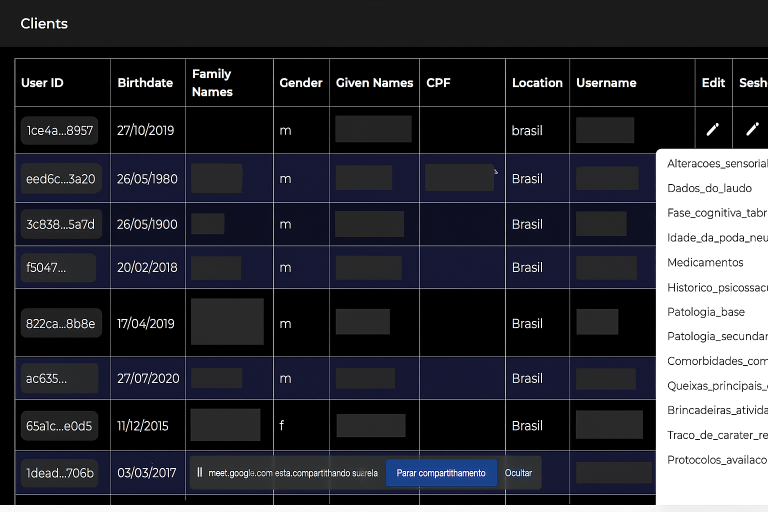Pick the Fase_cognitiva menu entry
This screenshot has width=768, height=512.
pos(716,213)
